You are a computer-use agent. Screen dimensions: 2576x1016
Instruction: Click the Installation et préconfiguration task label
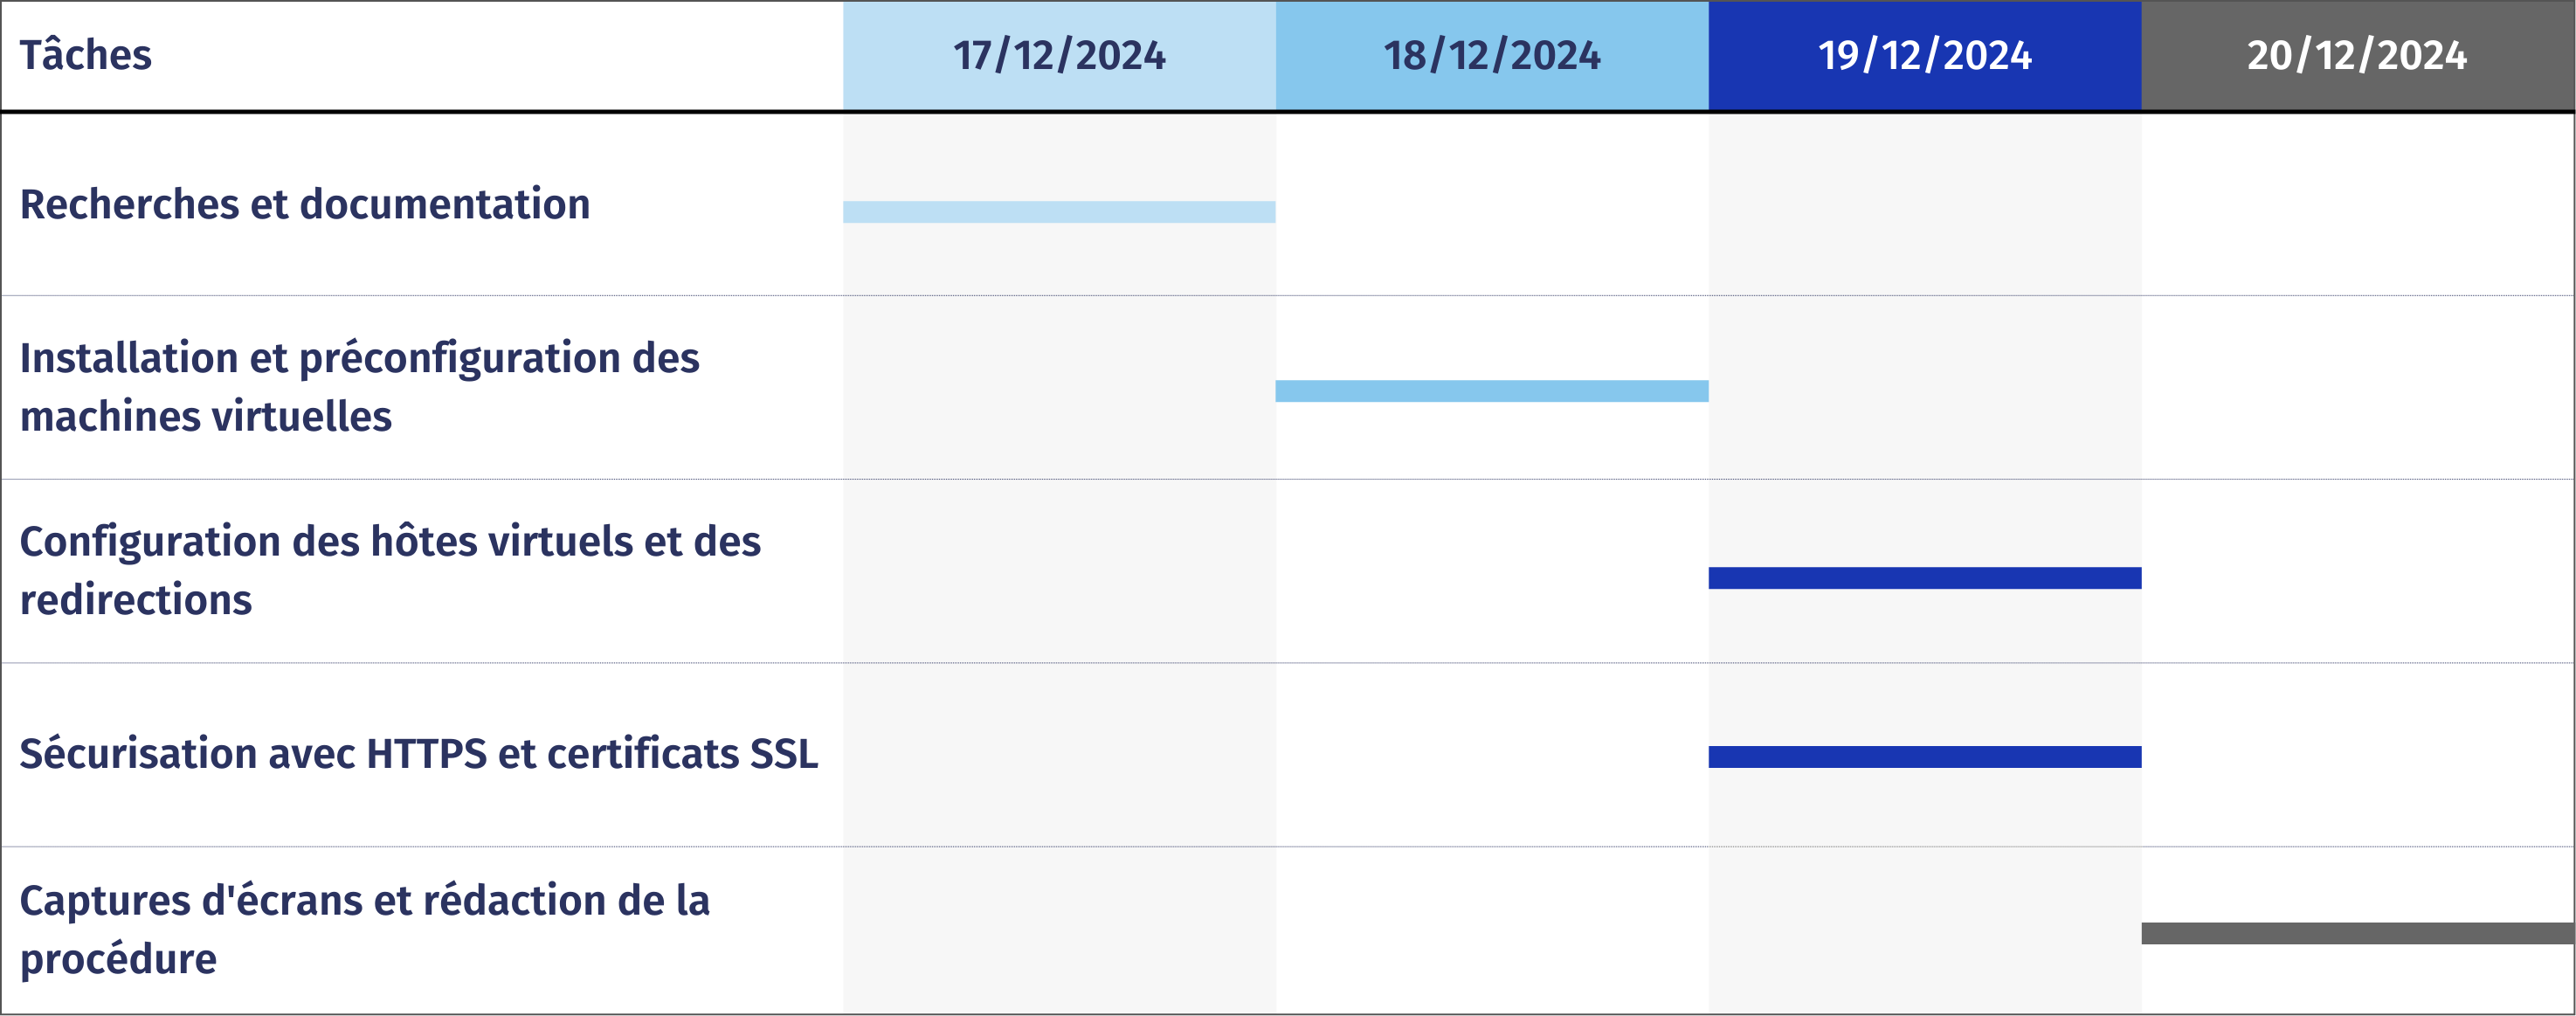(x=360, y=387)
